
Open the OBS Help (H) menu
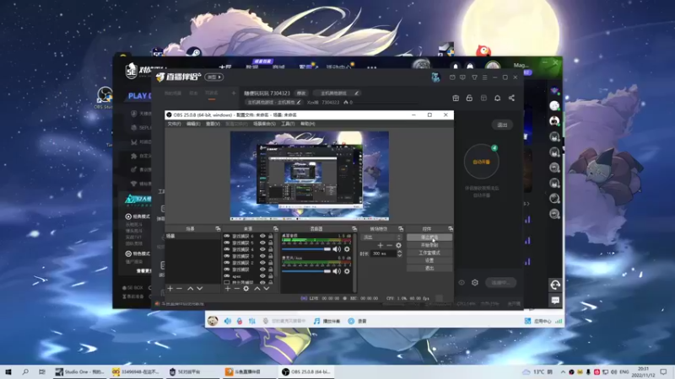point(308,124)
